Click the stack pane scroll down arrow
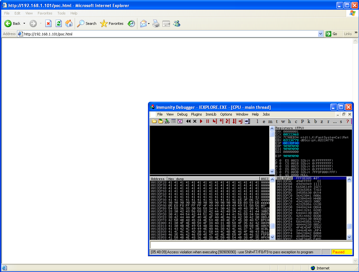The width and height of the screenshot is (359, 272). (349, 237)
